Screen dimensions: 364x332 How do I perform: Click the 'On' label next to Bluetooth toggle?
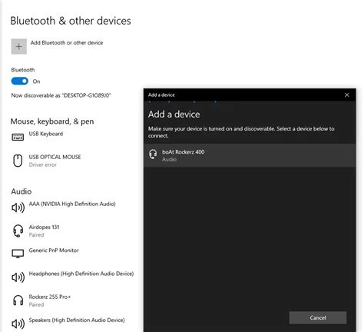(x=36, y=81)
